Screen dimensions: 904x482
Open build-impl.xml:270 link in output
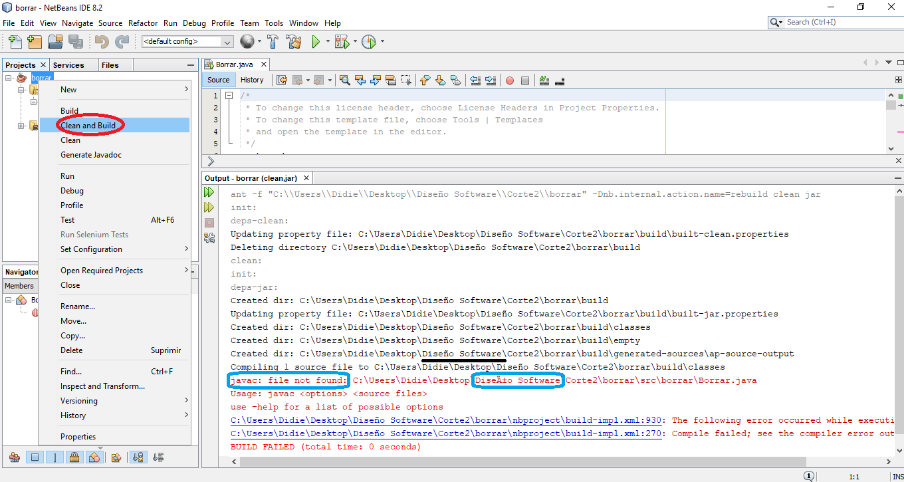(446, 433)
